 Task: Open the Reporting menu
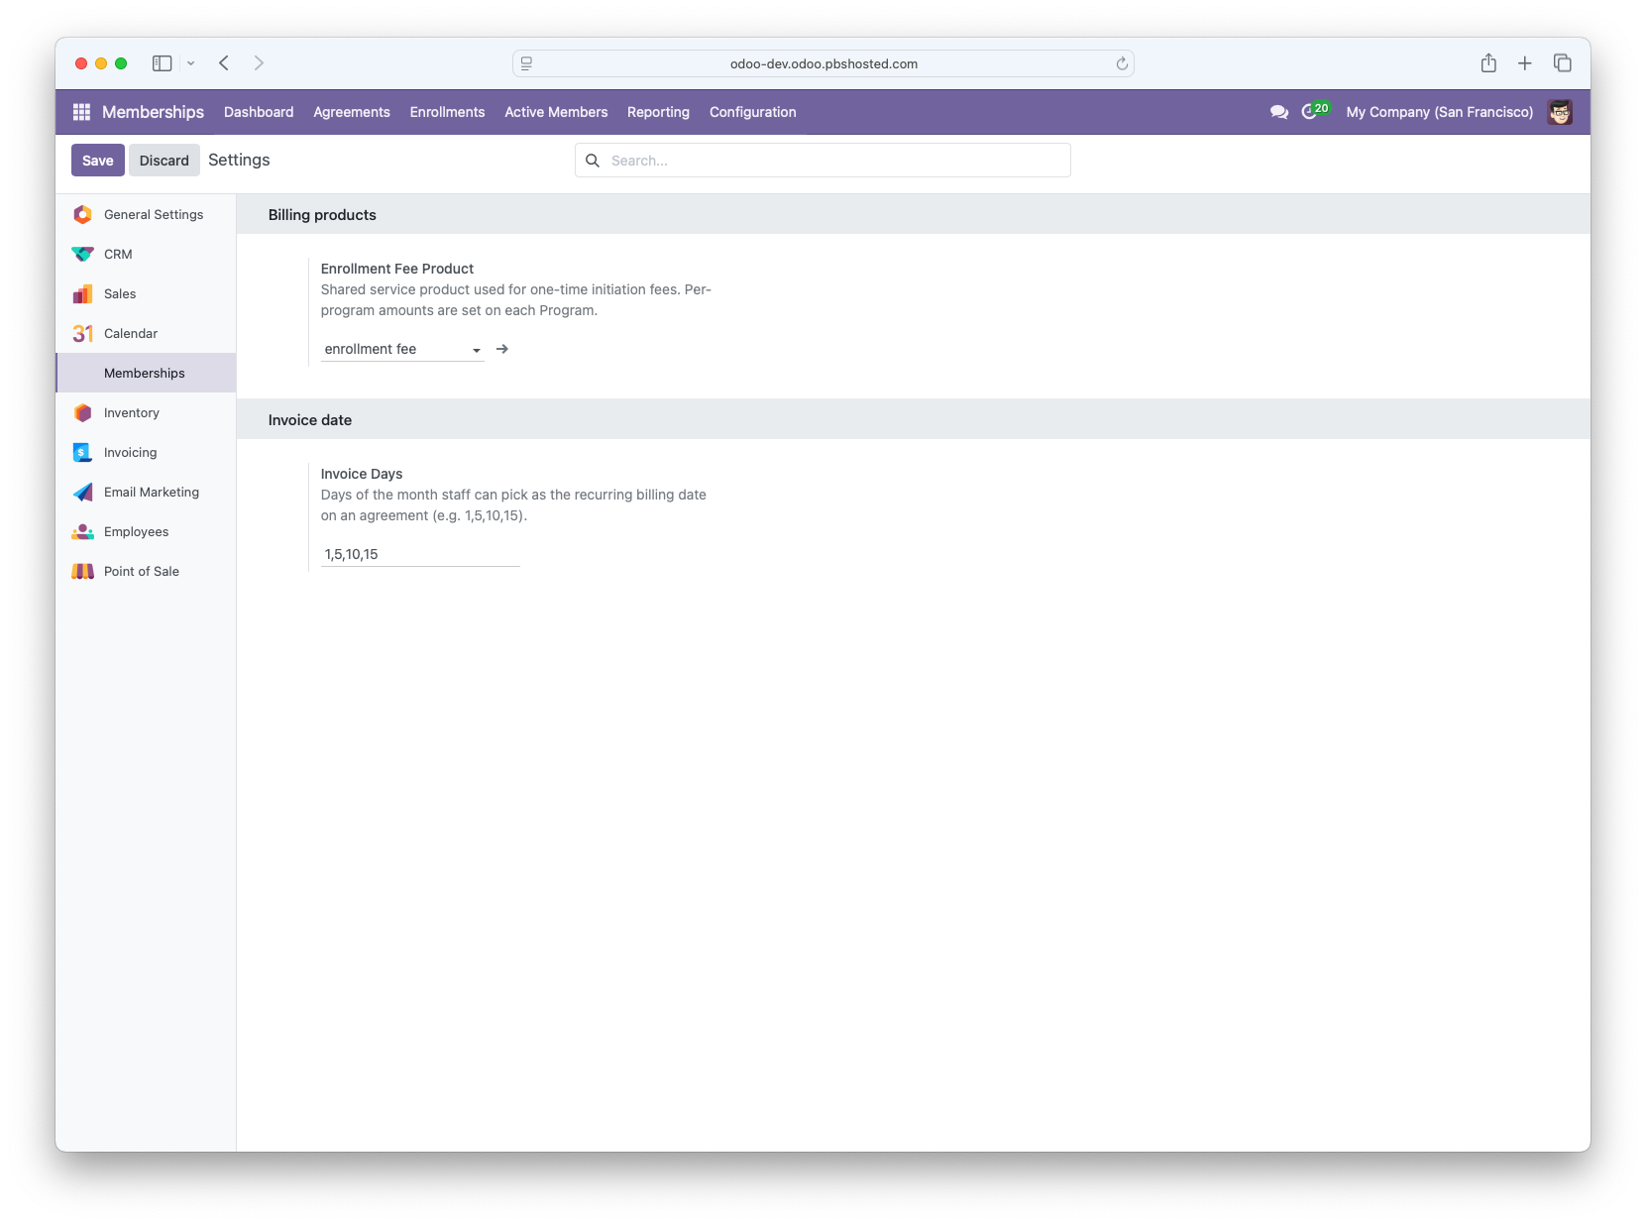[x=658, y=112]
